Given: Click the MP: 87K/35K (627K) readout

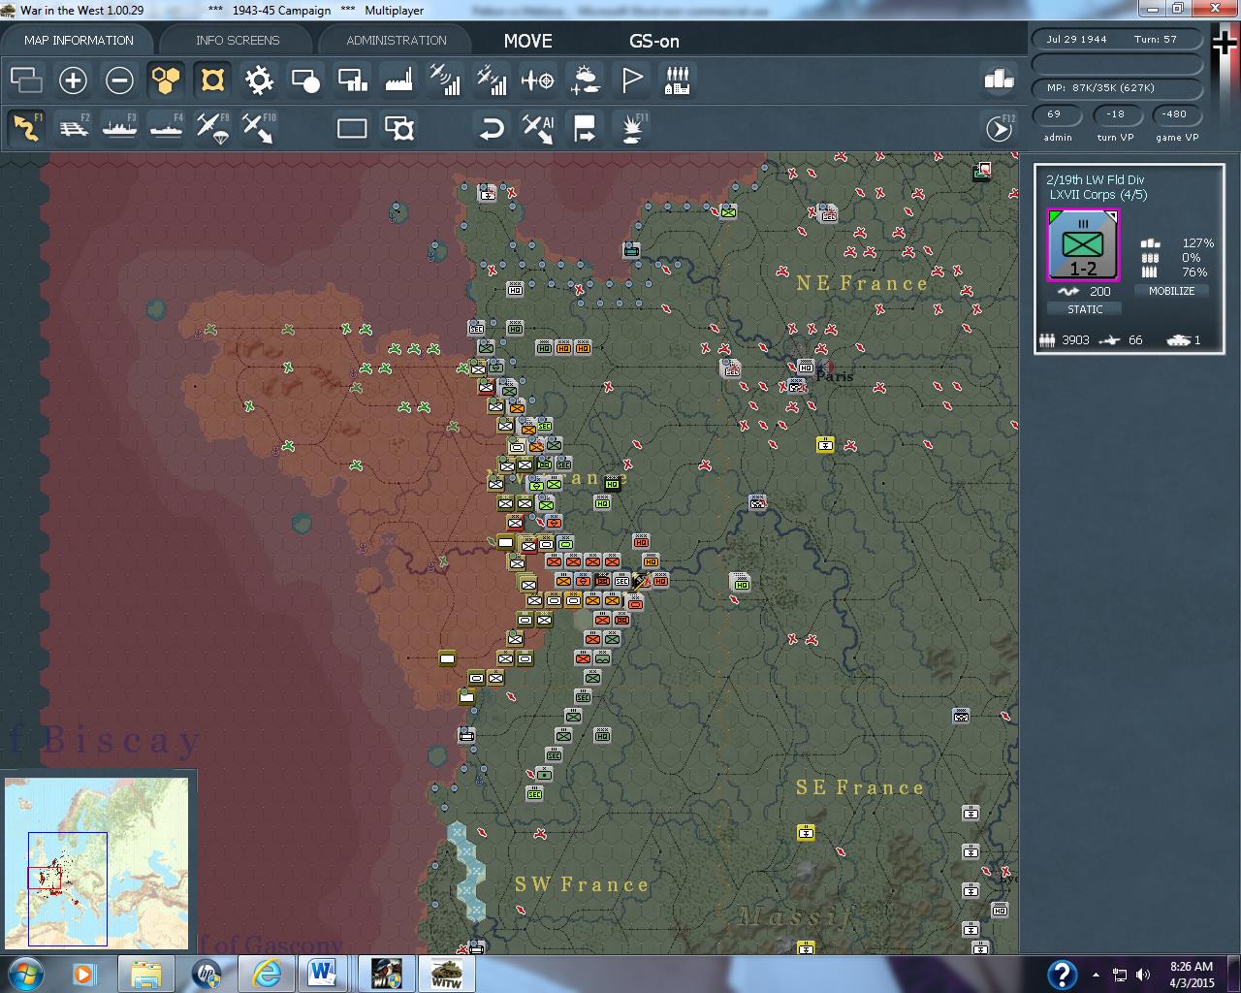Looking at the screenshot, I should (x=1117, y=88).
